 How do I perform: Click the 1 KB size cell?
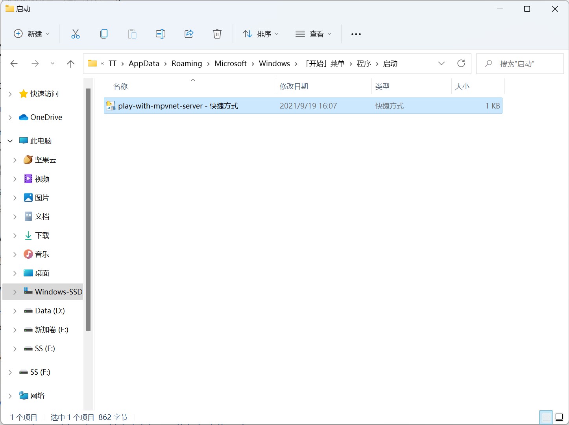[493, 106]
